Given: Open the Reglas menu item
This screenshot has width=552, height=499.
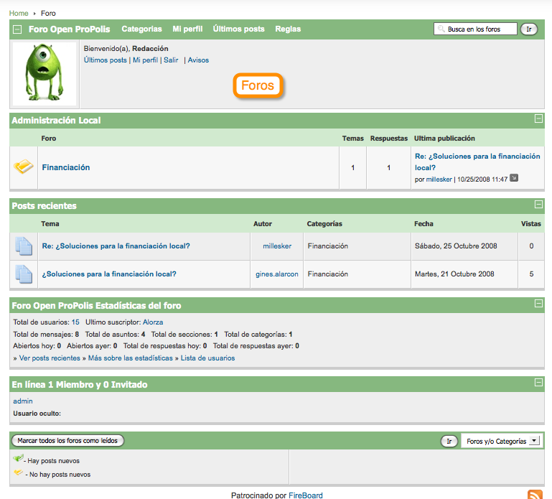Looking at the screenshot, I should click(288, 29).
